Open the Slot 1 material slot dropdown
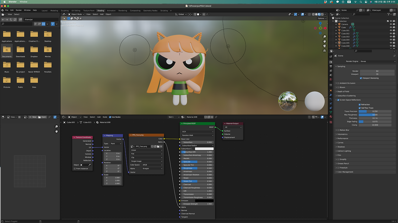Screen dimensions: 398x223 [174, 117]
